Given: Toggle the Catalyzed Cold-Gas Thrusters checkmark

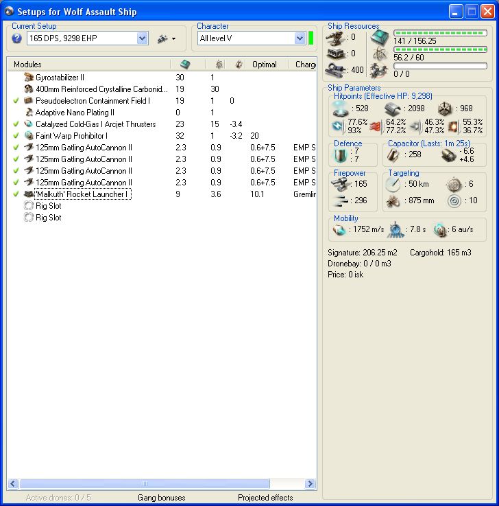Looking at the screenshot, I should (16, 124).
